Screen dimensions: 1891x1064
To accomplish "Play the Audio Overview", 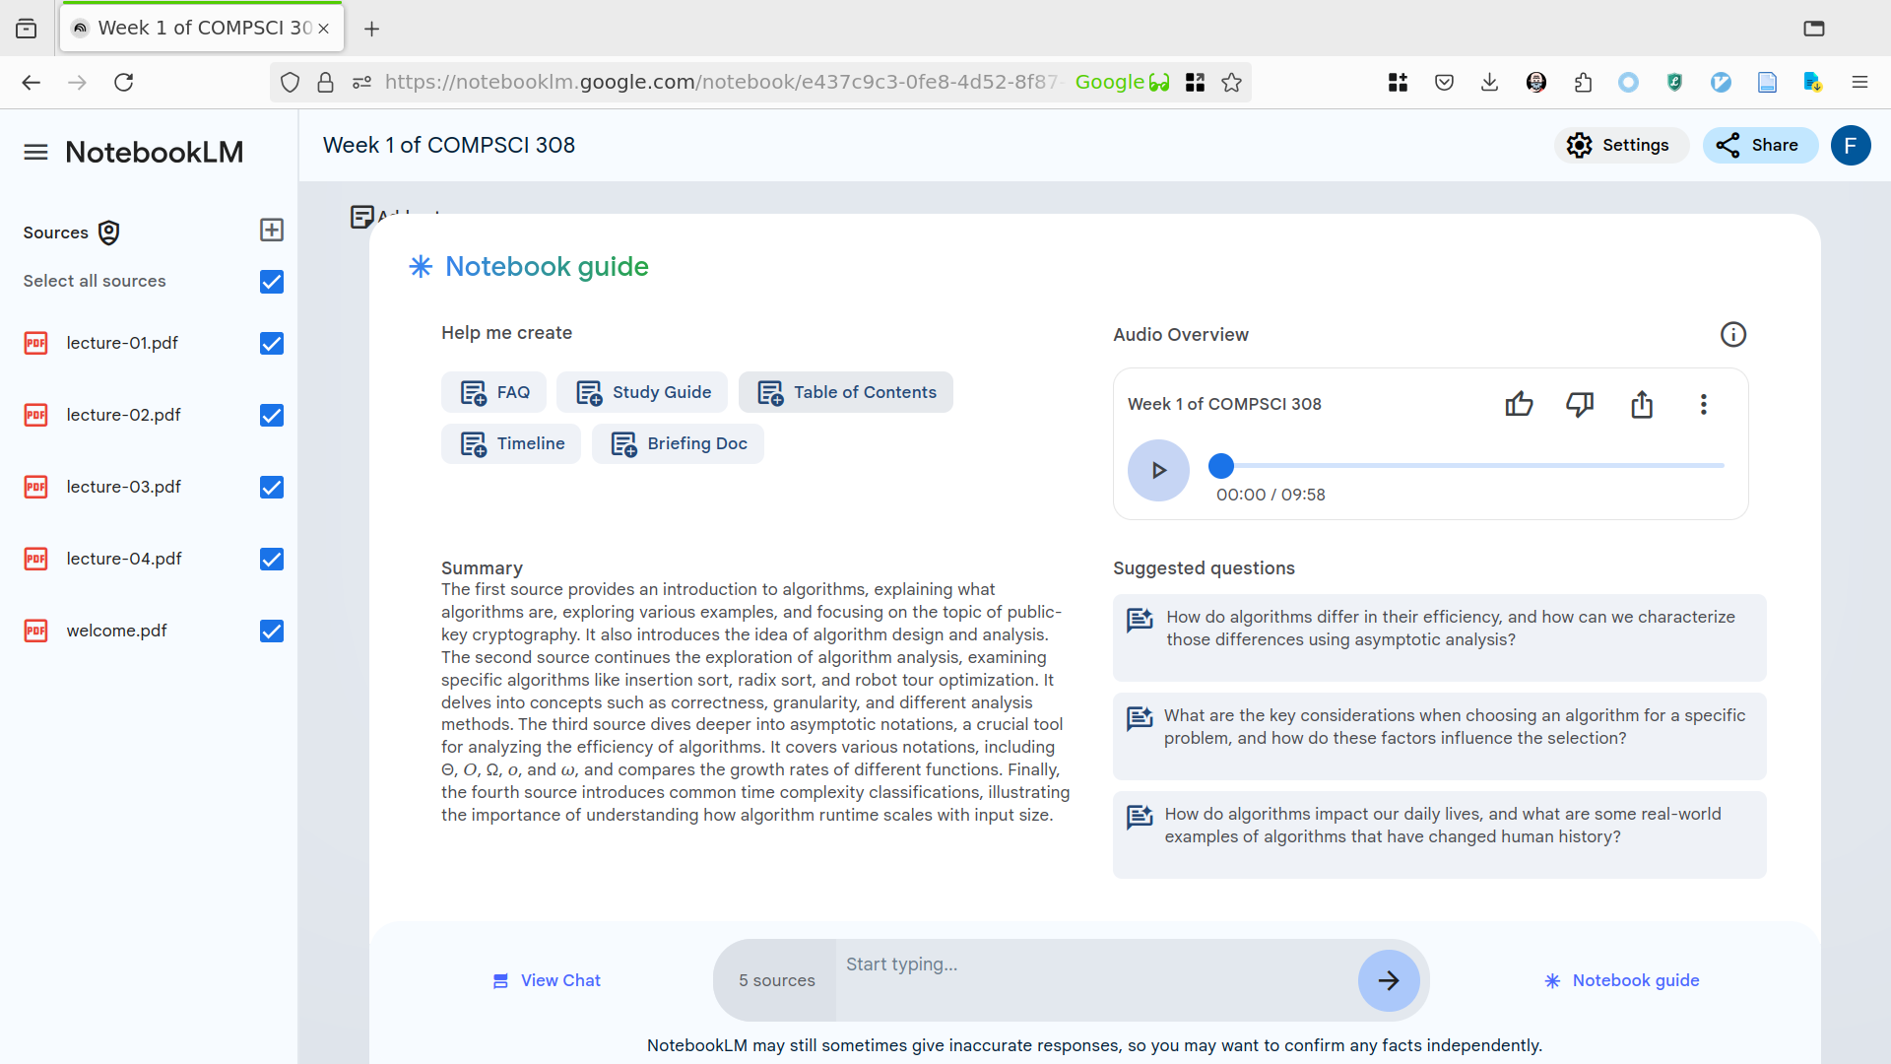I will pos(1158,470).
